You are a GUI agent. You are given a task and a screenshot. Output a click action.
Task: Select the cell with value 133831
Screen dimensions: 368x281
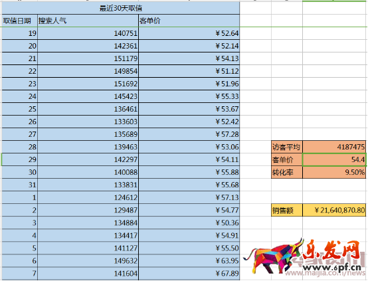click(88, 185)
